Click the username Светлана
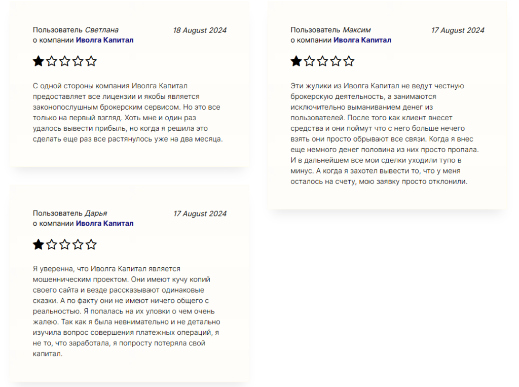519x387 pixels. pos(101,30)
